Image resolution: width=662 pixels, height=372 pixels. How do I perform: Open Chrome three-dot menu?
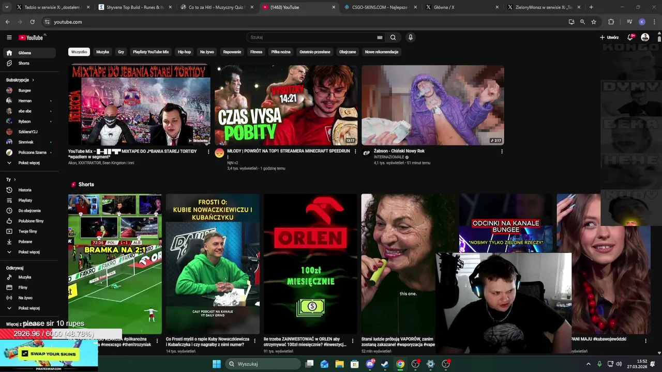[x=654, y=22]
